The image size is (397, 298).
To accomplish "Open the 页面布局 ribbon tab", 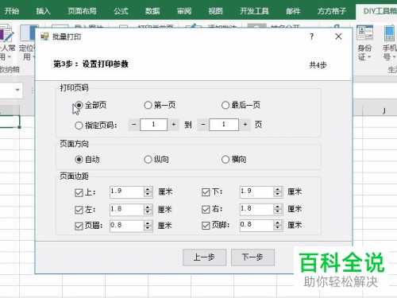I will [x=82, y=11].
